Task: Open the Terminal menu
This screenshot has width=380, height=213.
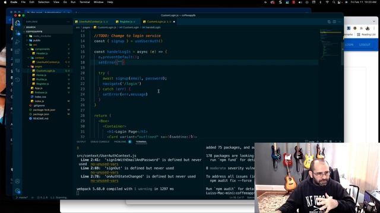Action: 84,2
